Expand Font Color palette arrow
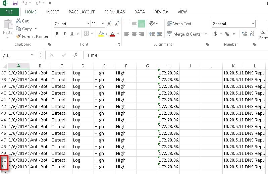The image size is (268, 174). pyautogui.click(x=118, y=34)
